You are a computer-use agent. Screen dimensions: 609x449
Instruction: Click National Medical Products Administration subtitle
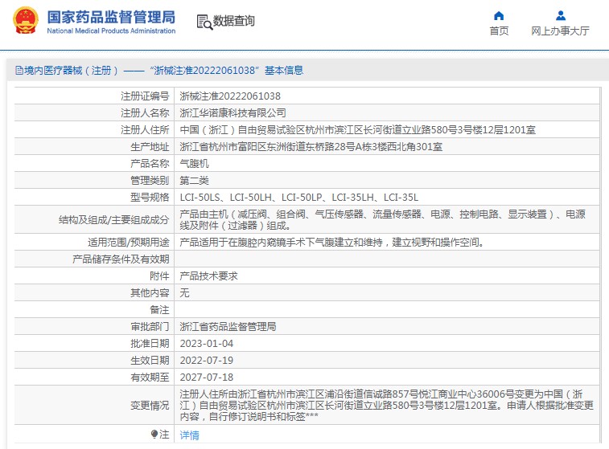(x=111, y=31)
